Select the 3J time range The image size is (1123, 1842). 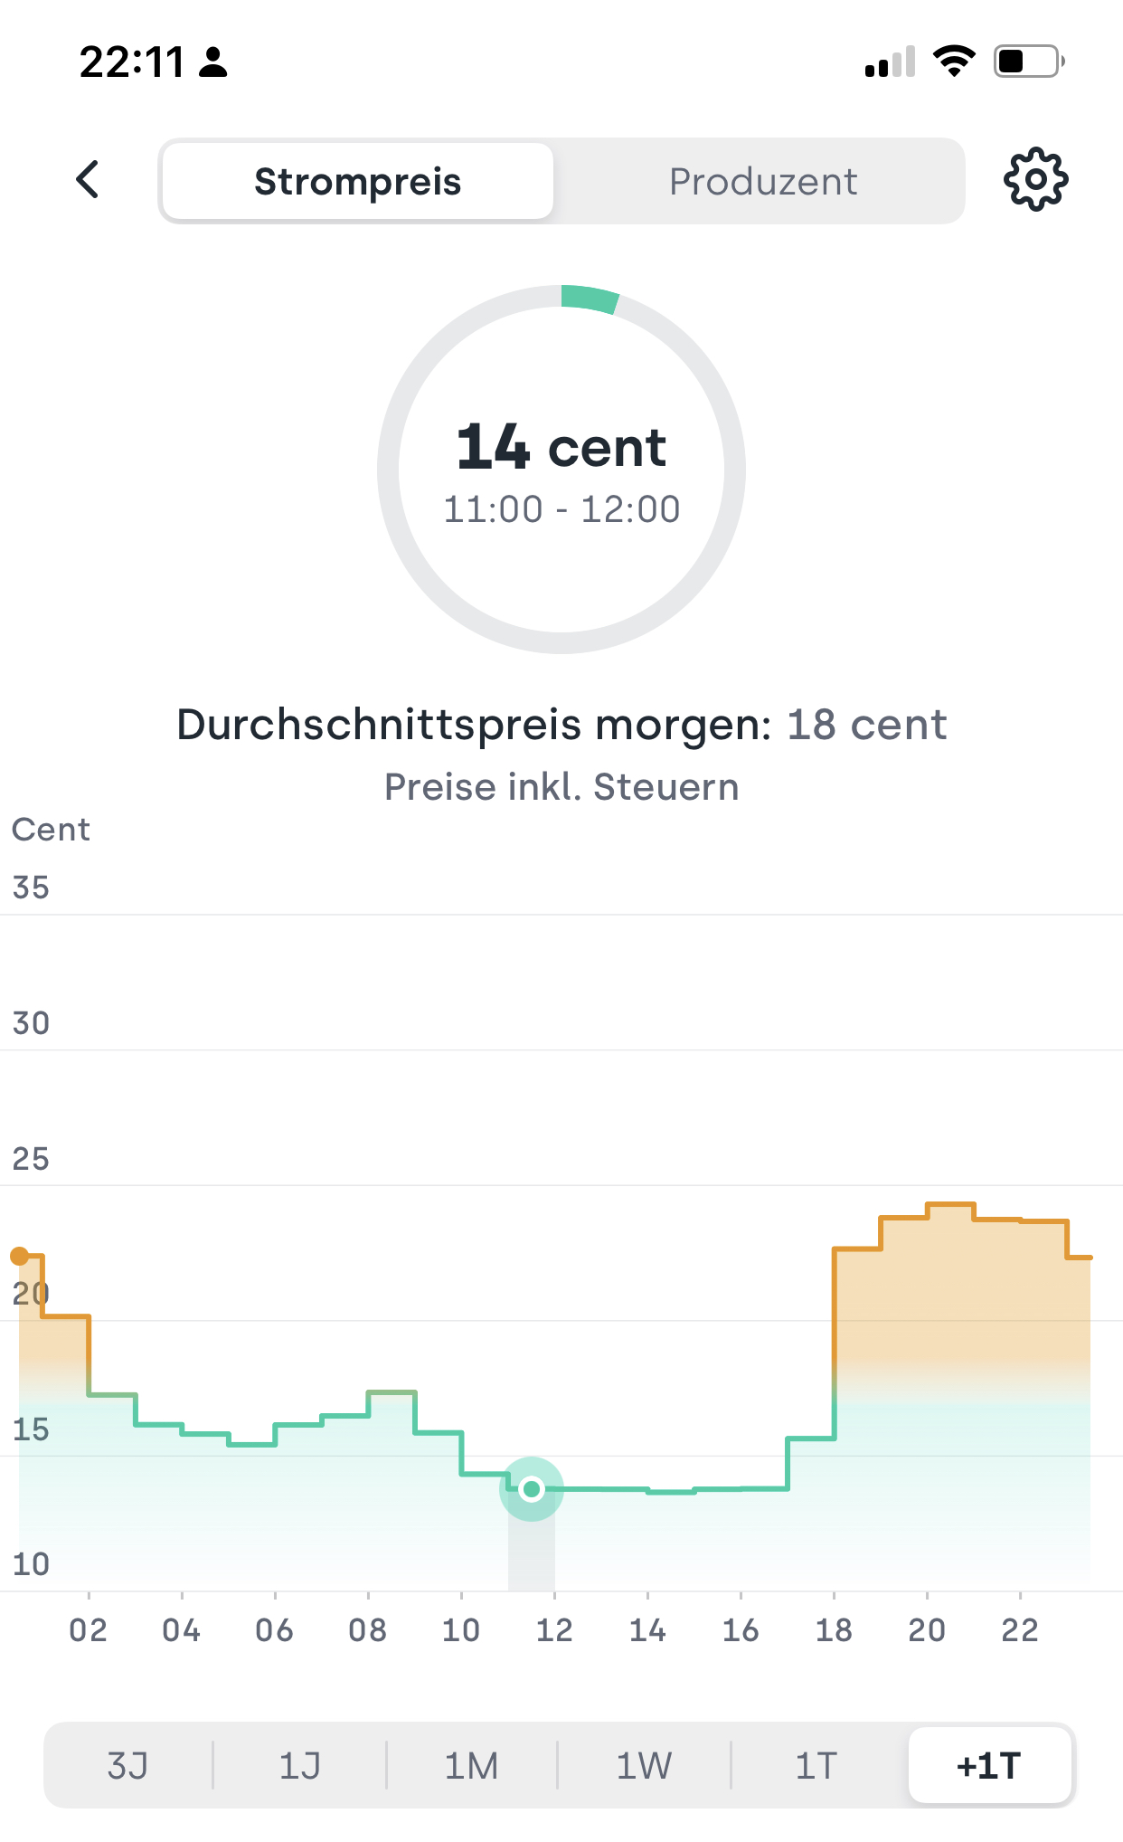pos(127,1765)
